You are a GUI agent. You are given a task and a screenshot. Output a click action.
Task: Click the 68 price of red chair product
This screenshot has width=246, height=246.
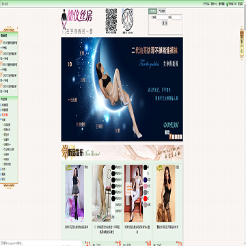point(148,243)
